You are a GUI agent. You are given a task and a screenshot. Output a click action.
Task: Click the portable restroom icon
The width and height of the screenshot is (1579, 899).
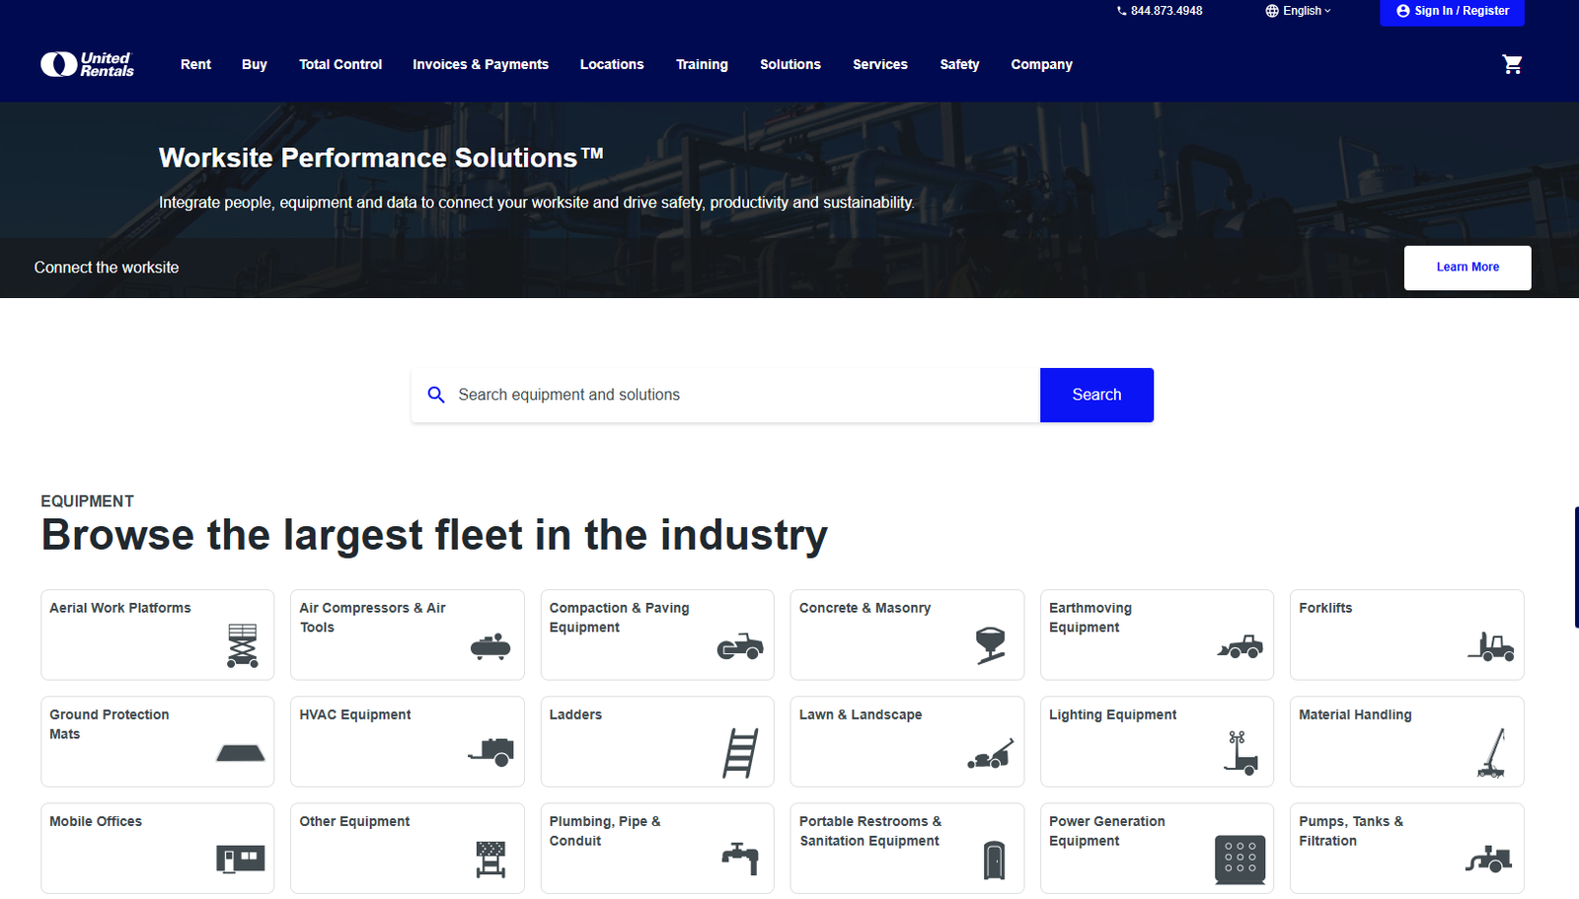tap(994, 861)
